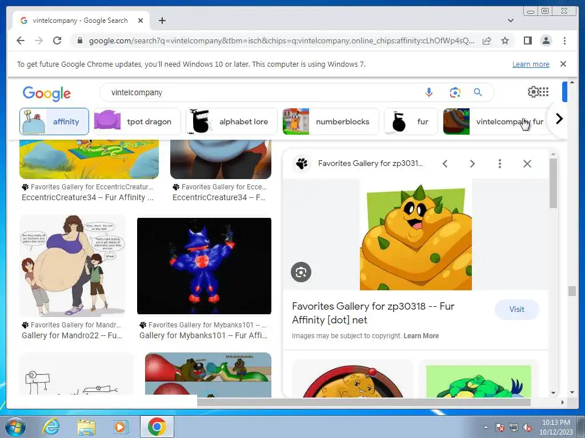This screenshot has height=438, width=585.
Task: Click the share page icon in address bar
Action: 487,40
